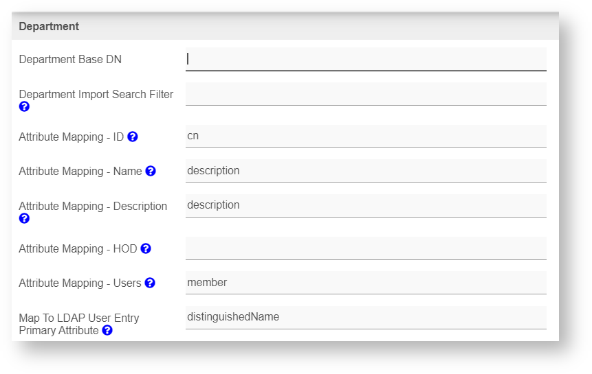Click the Department Import Search Filter input

pos(366,94)
